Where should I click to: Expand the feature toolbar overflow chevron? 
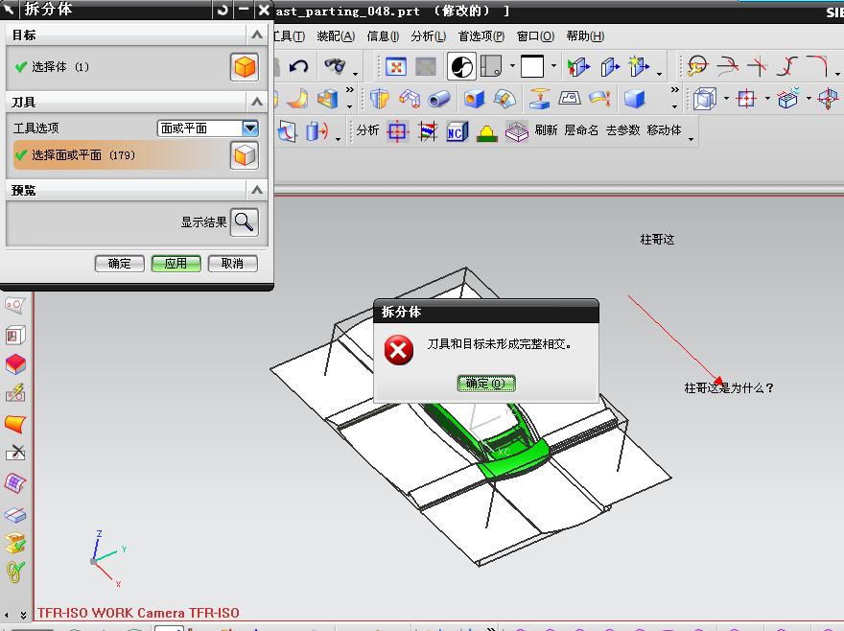(674, 89)
